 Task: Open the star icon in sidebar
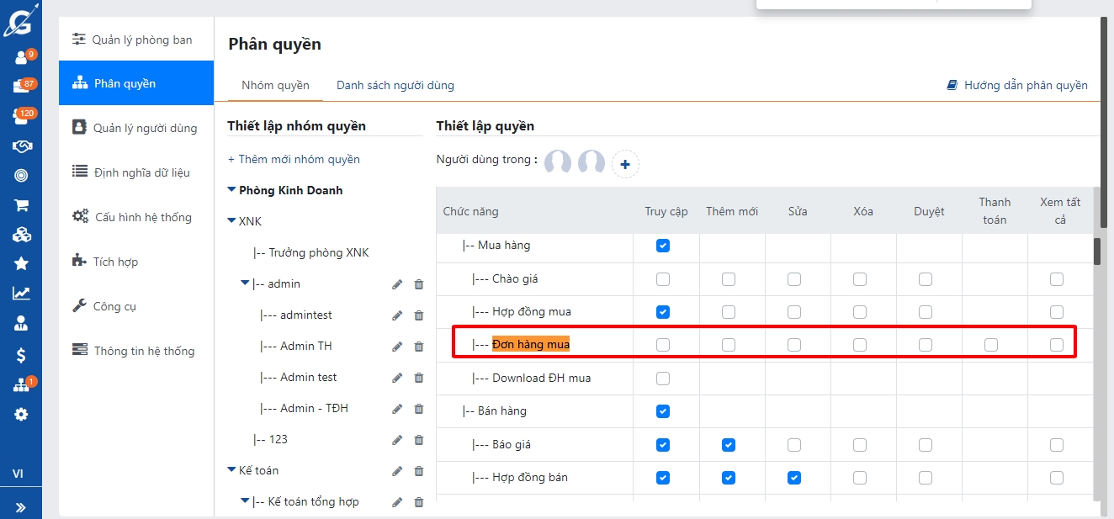tap(21, 264)
